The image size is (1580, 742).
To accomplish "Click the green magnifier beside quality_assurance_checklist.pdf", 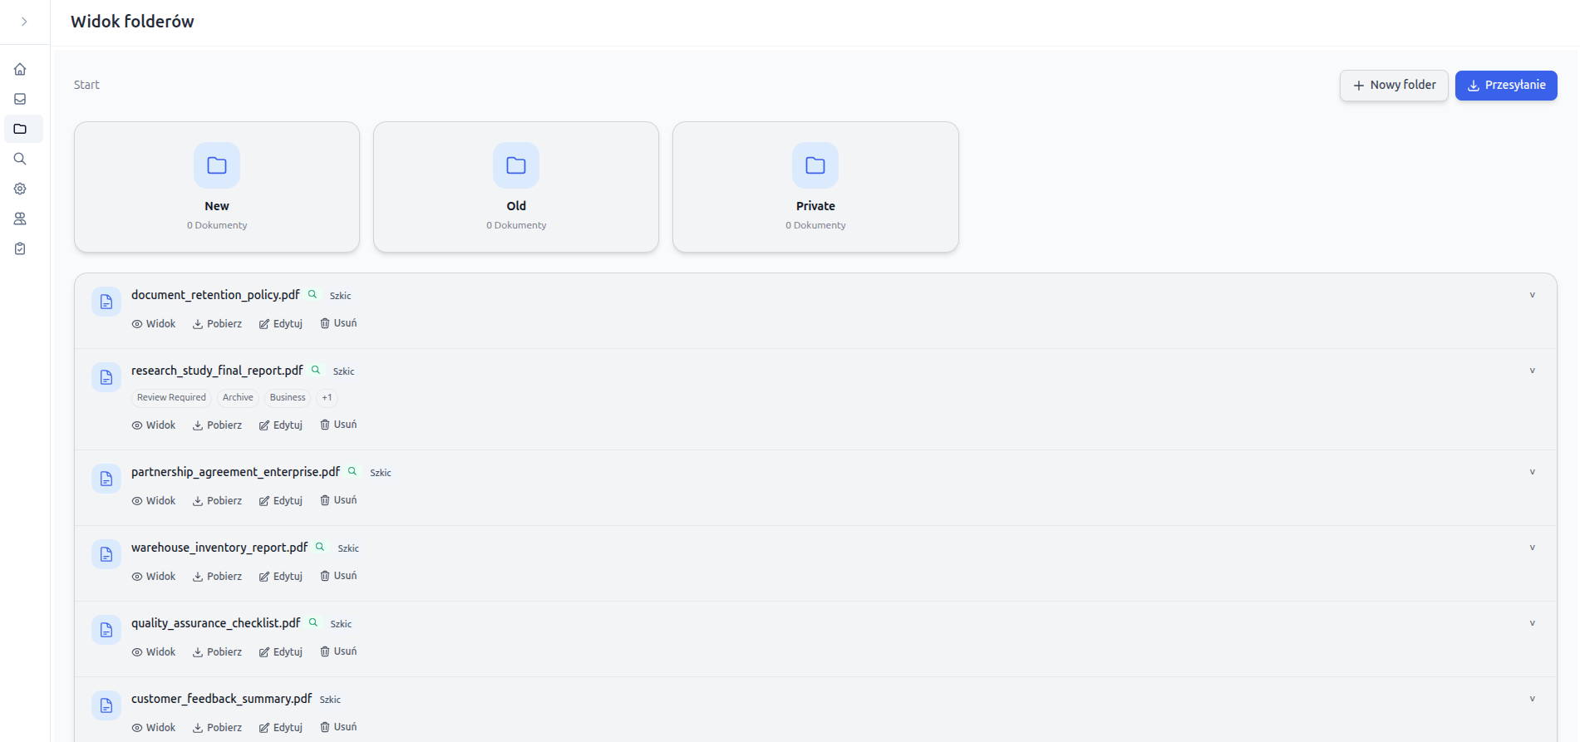I will pos(313,622).
